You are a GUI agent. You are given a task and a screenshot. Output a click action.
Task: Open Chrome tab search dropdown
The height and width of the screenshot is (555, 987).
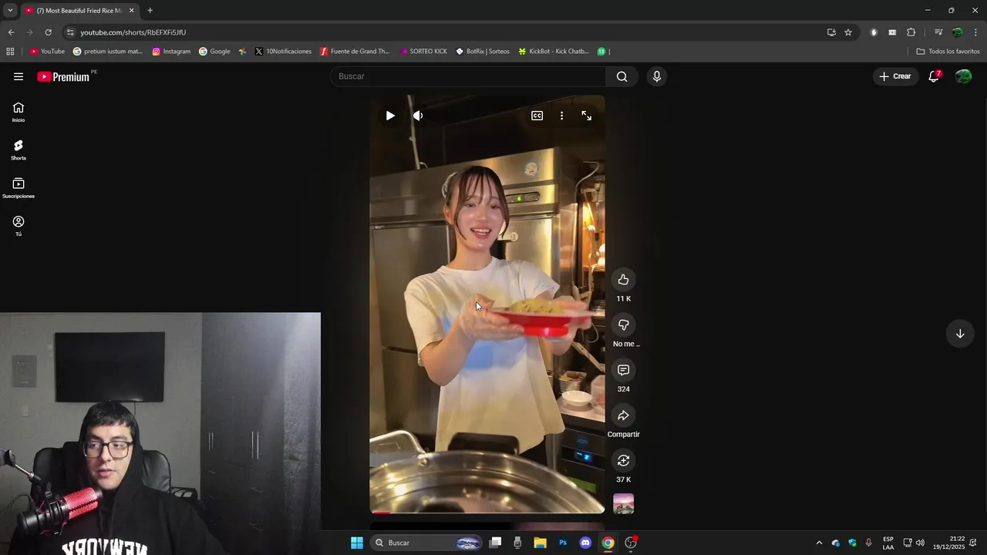(9, 11)
